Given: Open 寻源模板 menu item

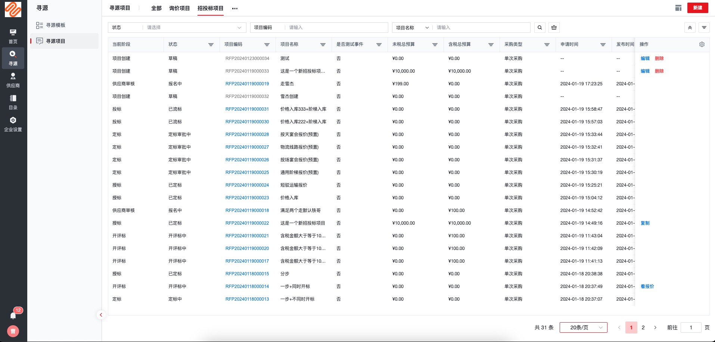Looking at the screenshot, I should pyautogui.click(x=64, y=25).
